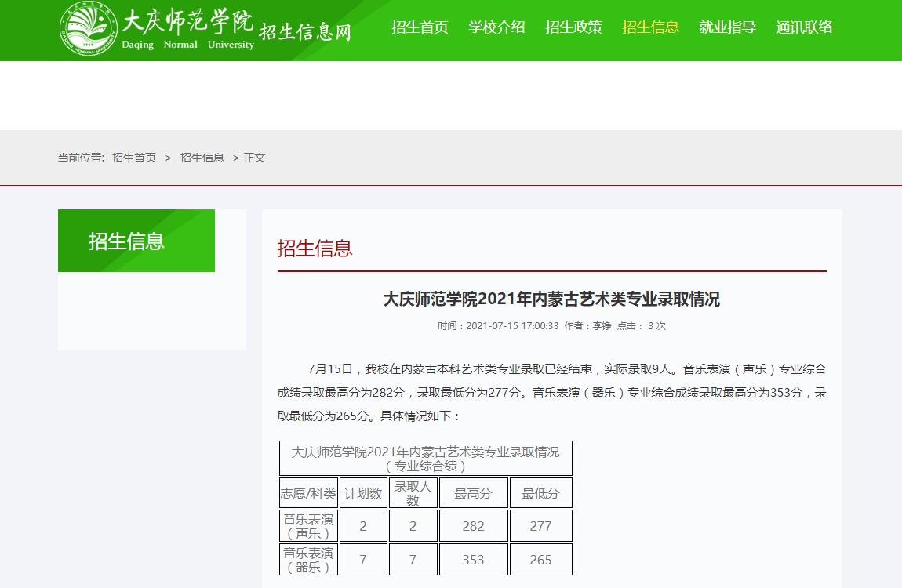Click the 录取人数 column header
The height and width of the screenshot is (588, 902).
click(x=413, y=493)
